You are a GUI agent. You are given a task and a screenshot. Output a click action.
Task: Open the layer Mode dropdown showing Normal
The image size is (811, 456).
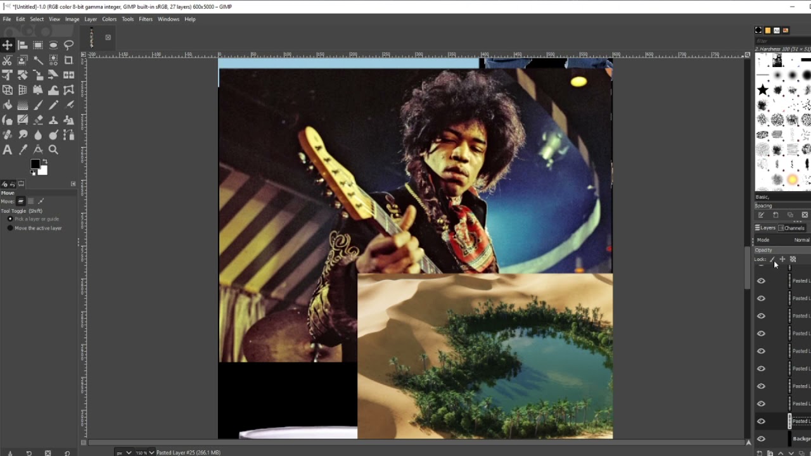click(783, 240)
